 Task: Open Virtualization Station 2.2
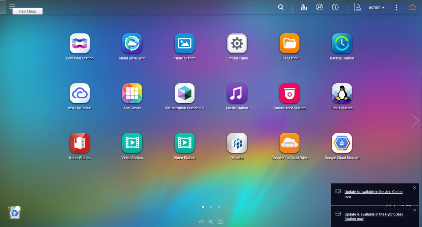pos(185,93)
